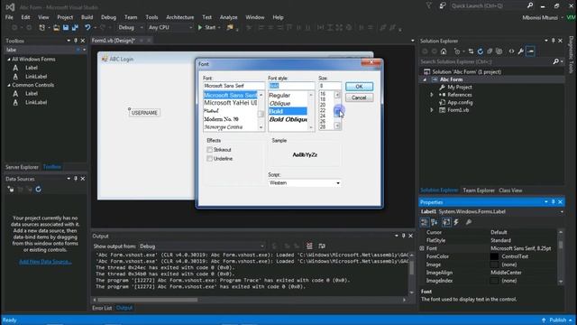The width and height of the screenshot is (577, 325).
Task: Click the View Code icon in Solution Explorer
Action: click(511, 51)
